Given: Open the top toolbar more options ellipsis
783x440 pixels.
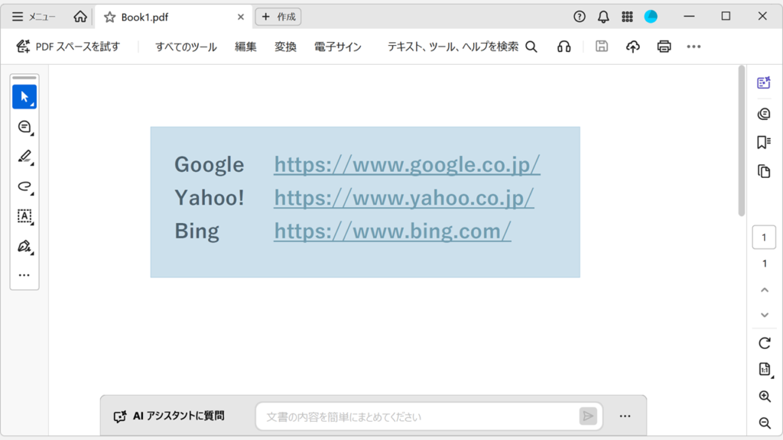Looking at the screenshot, I should coord(694,47).
